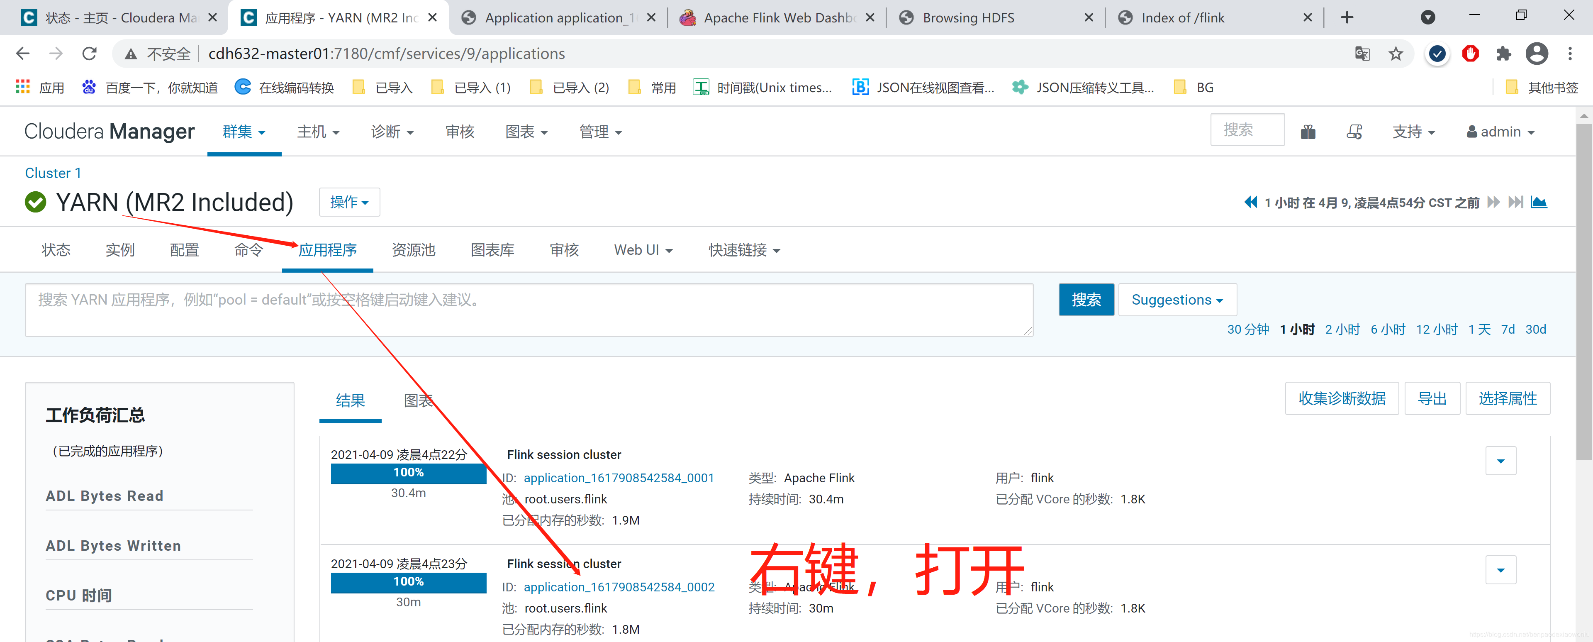Viewport: 1593px width, 642px height.
Task: Set time range to 7d
Action: coord(1508,330)
